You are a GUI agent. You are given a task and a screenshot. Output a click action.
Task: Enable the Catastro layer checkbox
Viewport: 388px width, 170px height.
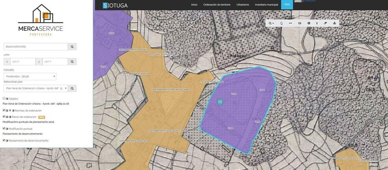[4, 98]
